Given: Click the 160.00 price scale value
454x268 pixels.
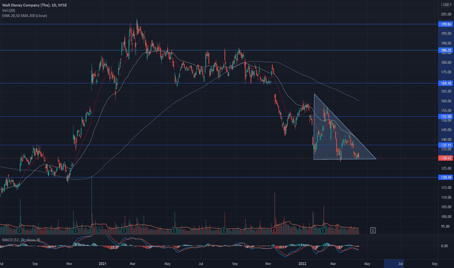Looking at the screenshot, I should click(x=446, y=101).
